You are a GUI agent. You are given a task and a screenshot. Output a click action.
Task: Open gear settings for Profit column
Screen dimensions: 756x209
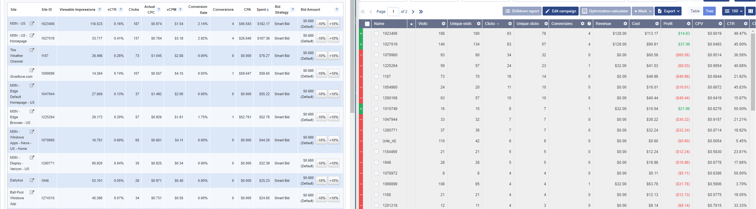[689, 24]
